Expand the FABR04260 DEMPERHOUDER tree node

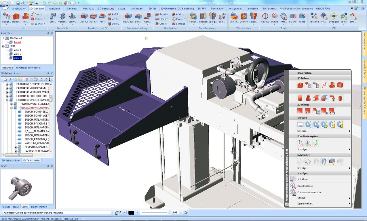click(x=7, y=84)
